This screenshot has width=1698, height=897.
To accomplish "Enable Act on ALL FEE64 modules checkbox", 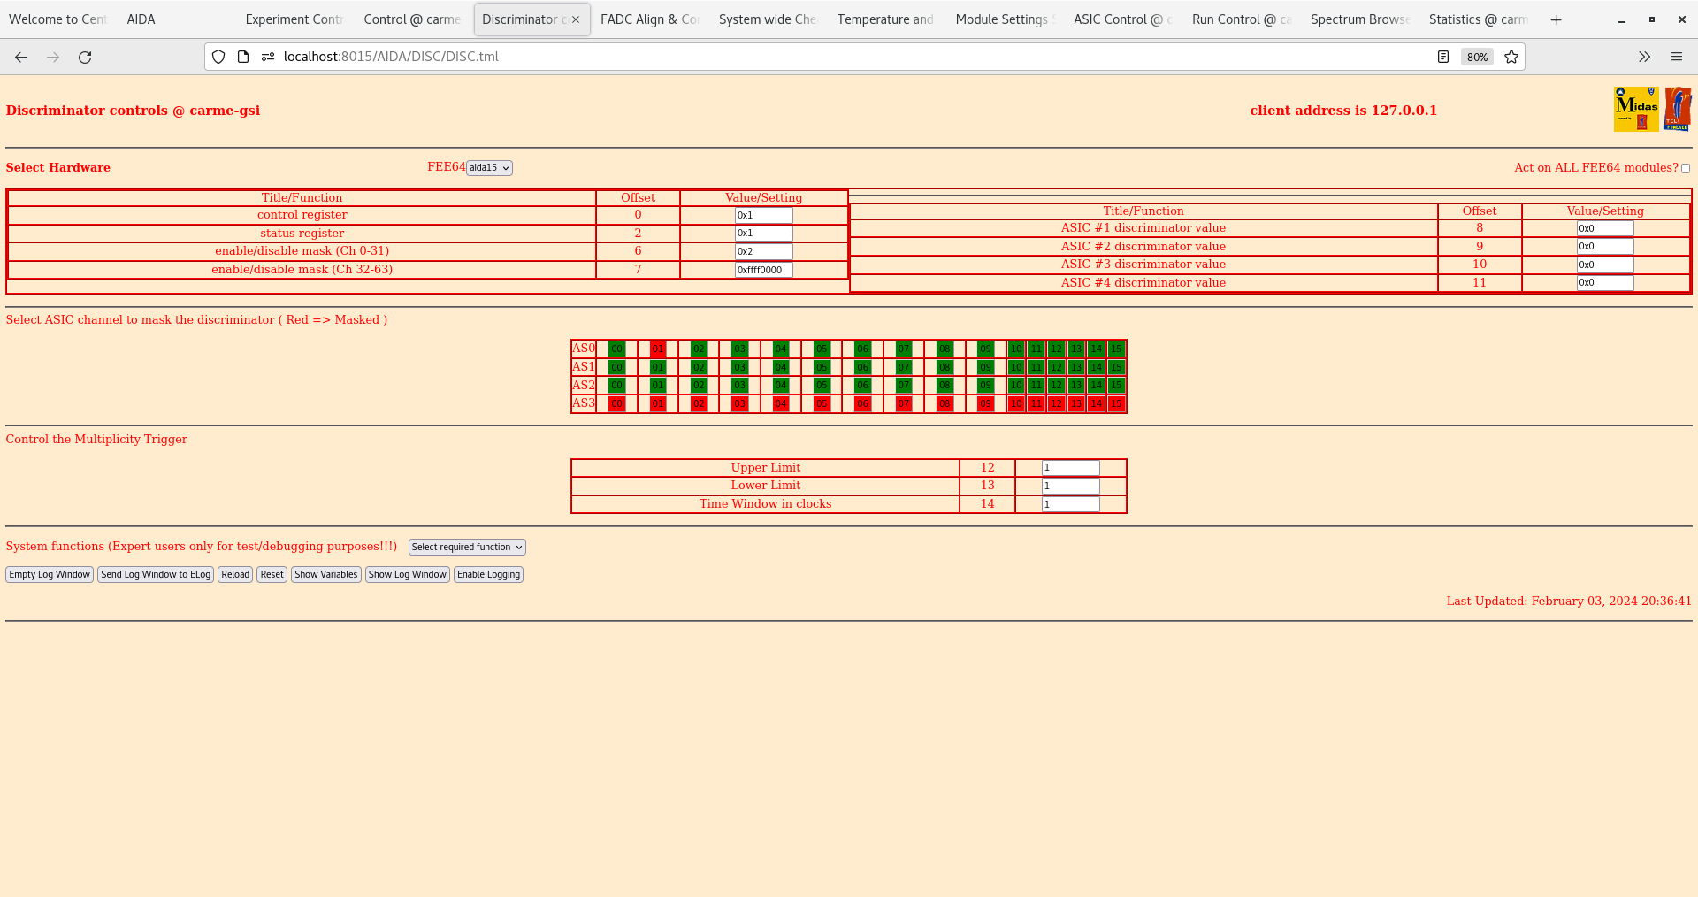I will point(1685,168).
